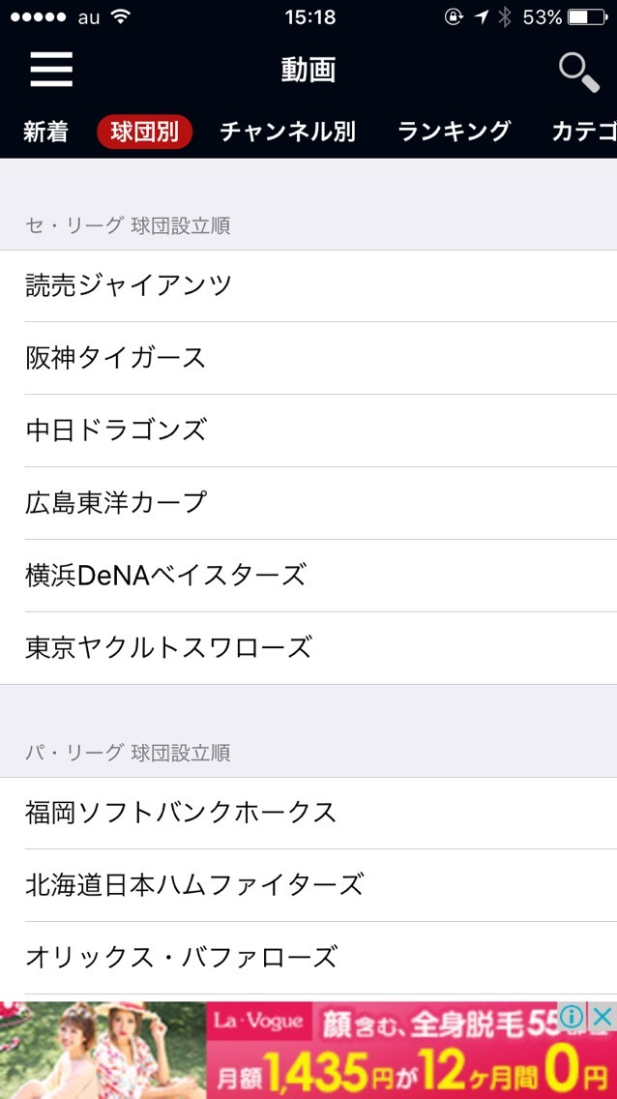
Task: Tap the Wi-Fi icon in status bar
Action: pyautogui.click(x=120, y=17)
